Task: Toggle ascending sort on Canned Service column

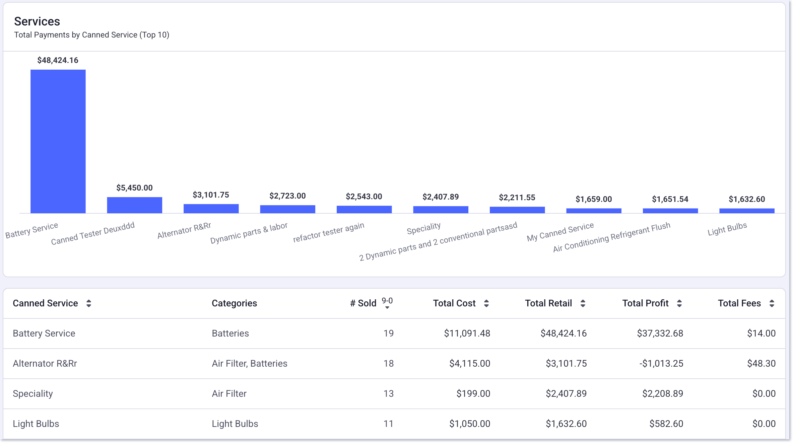Action: tap(88, 303)
